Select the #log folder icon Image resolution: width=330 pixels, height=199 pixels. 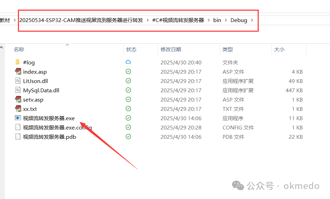[18, 62]
